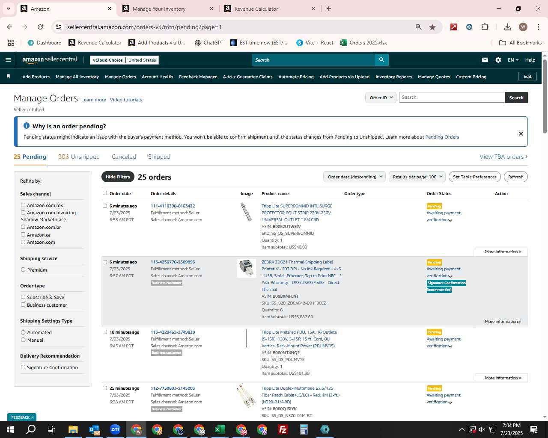Select the checkbox for order 113-4236776-2309056
This screenshot has height=438, width=548.
coord(105,262)
